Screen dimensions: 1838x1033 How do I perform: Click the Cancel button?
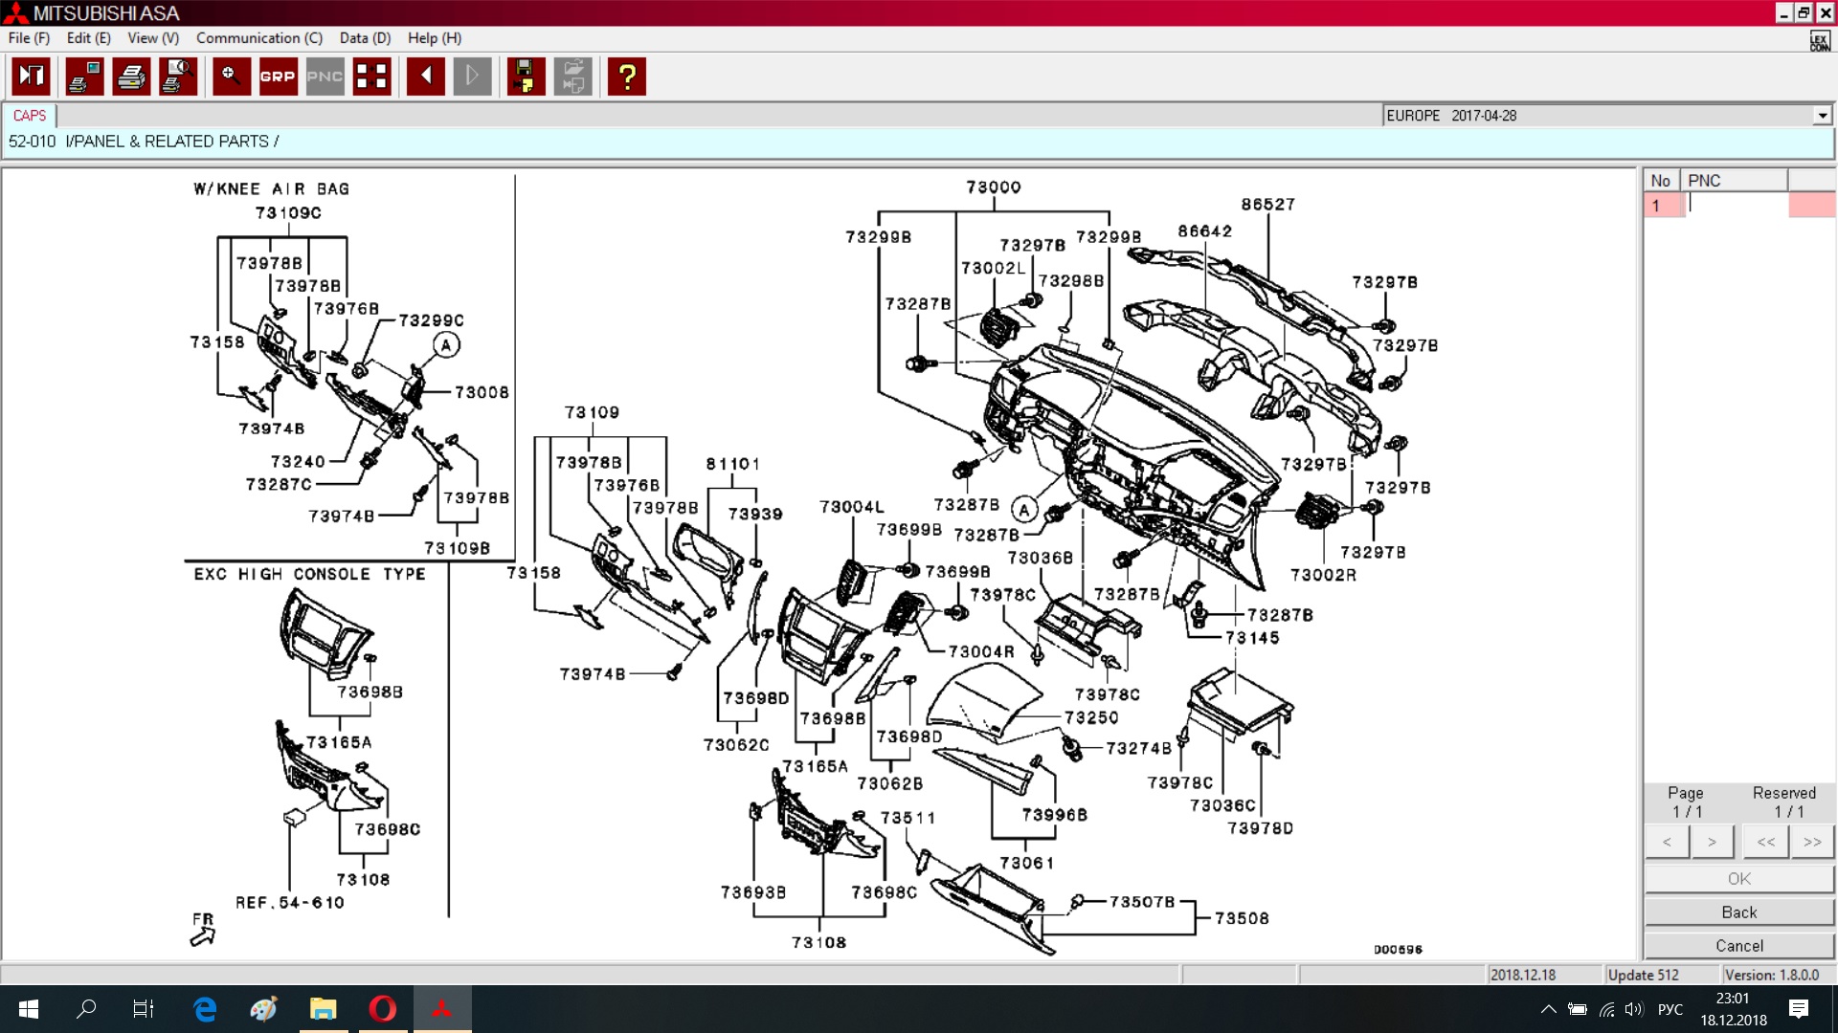1738,946
